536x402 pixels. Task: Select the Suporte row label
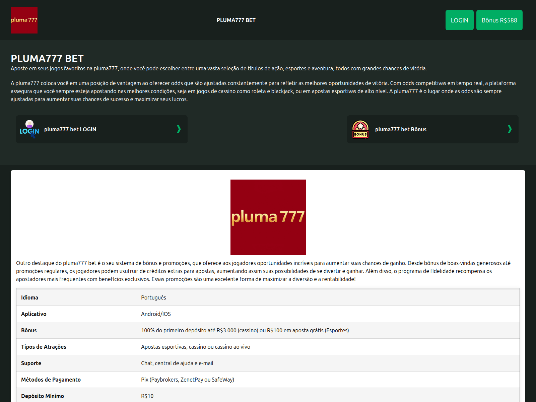click(x=31, y=363)
